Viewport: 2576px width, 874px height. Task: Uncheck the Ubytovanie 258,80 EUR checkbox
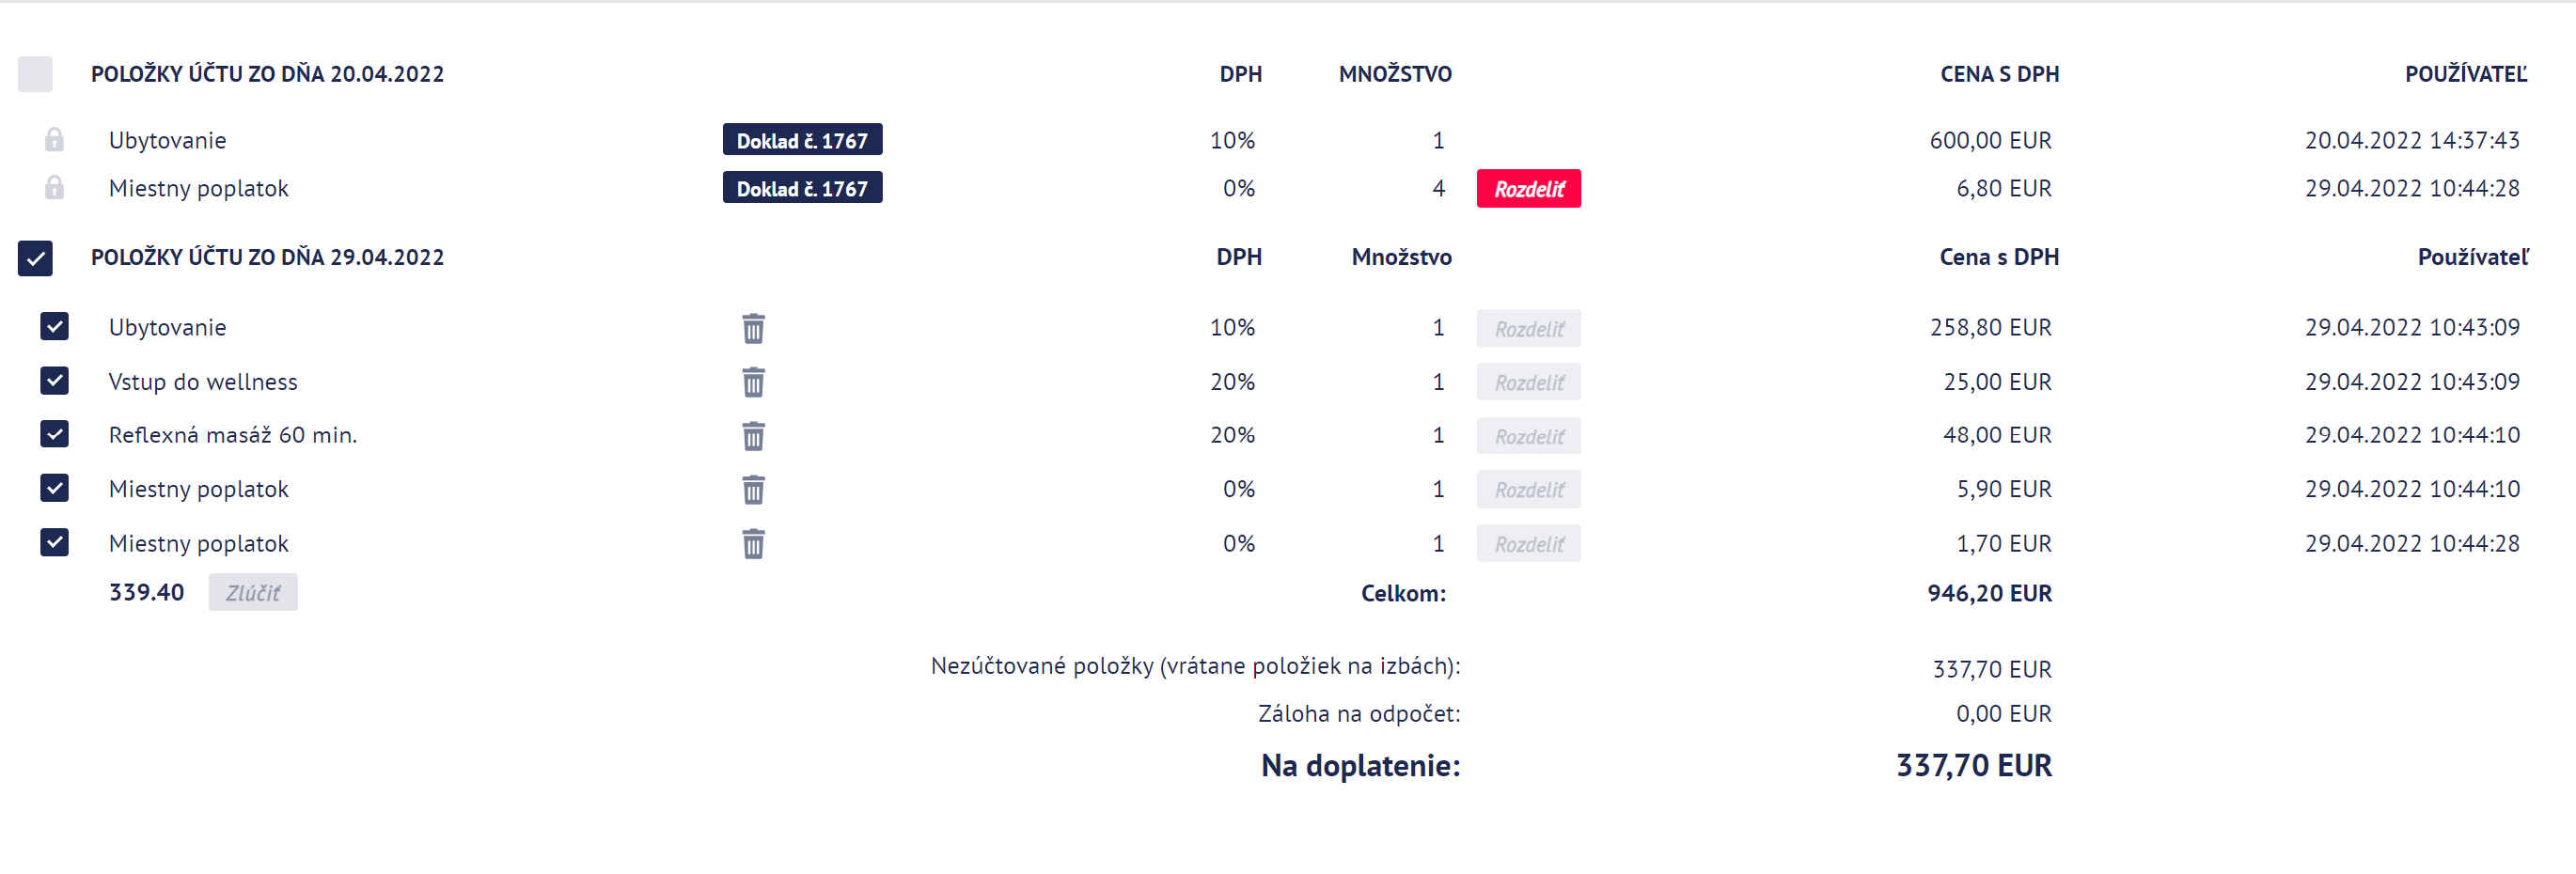pos(54,327)
